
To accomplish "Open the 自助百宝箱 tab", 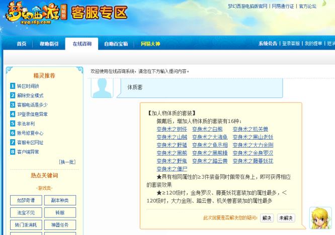I will 116,44.
